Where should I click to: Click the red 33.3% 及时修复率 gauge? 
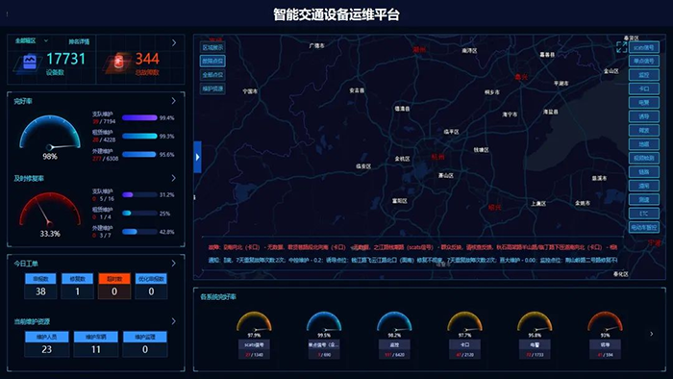(x=50, y=211)
